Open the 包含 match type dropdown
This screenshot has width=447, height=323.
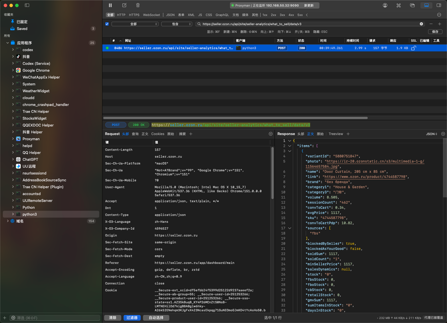(x=177, y=24)
